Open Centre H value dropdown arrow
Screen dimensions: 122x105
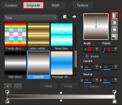click(97, 67)
